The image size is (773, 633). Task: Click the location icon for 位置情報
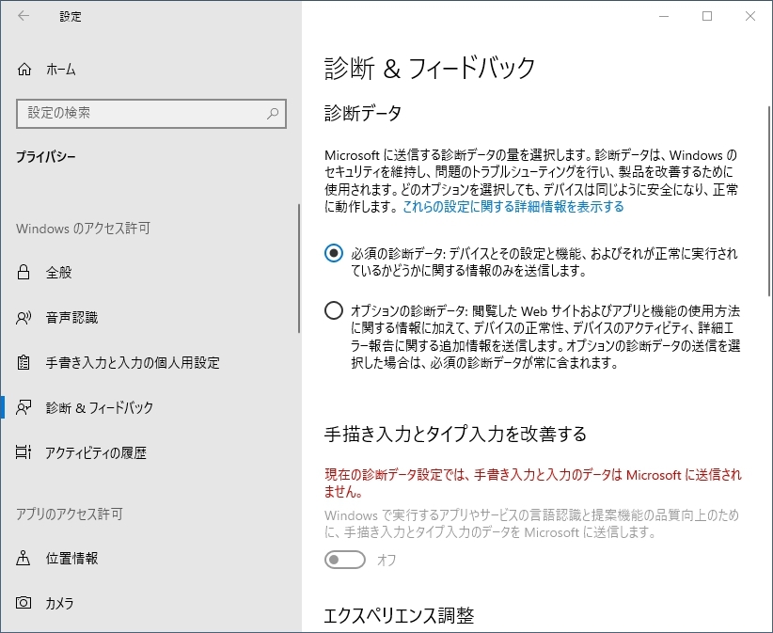(x=24, y=558)
